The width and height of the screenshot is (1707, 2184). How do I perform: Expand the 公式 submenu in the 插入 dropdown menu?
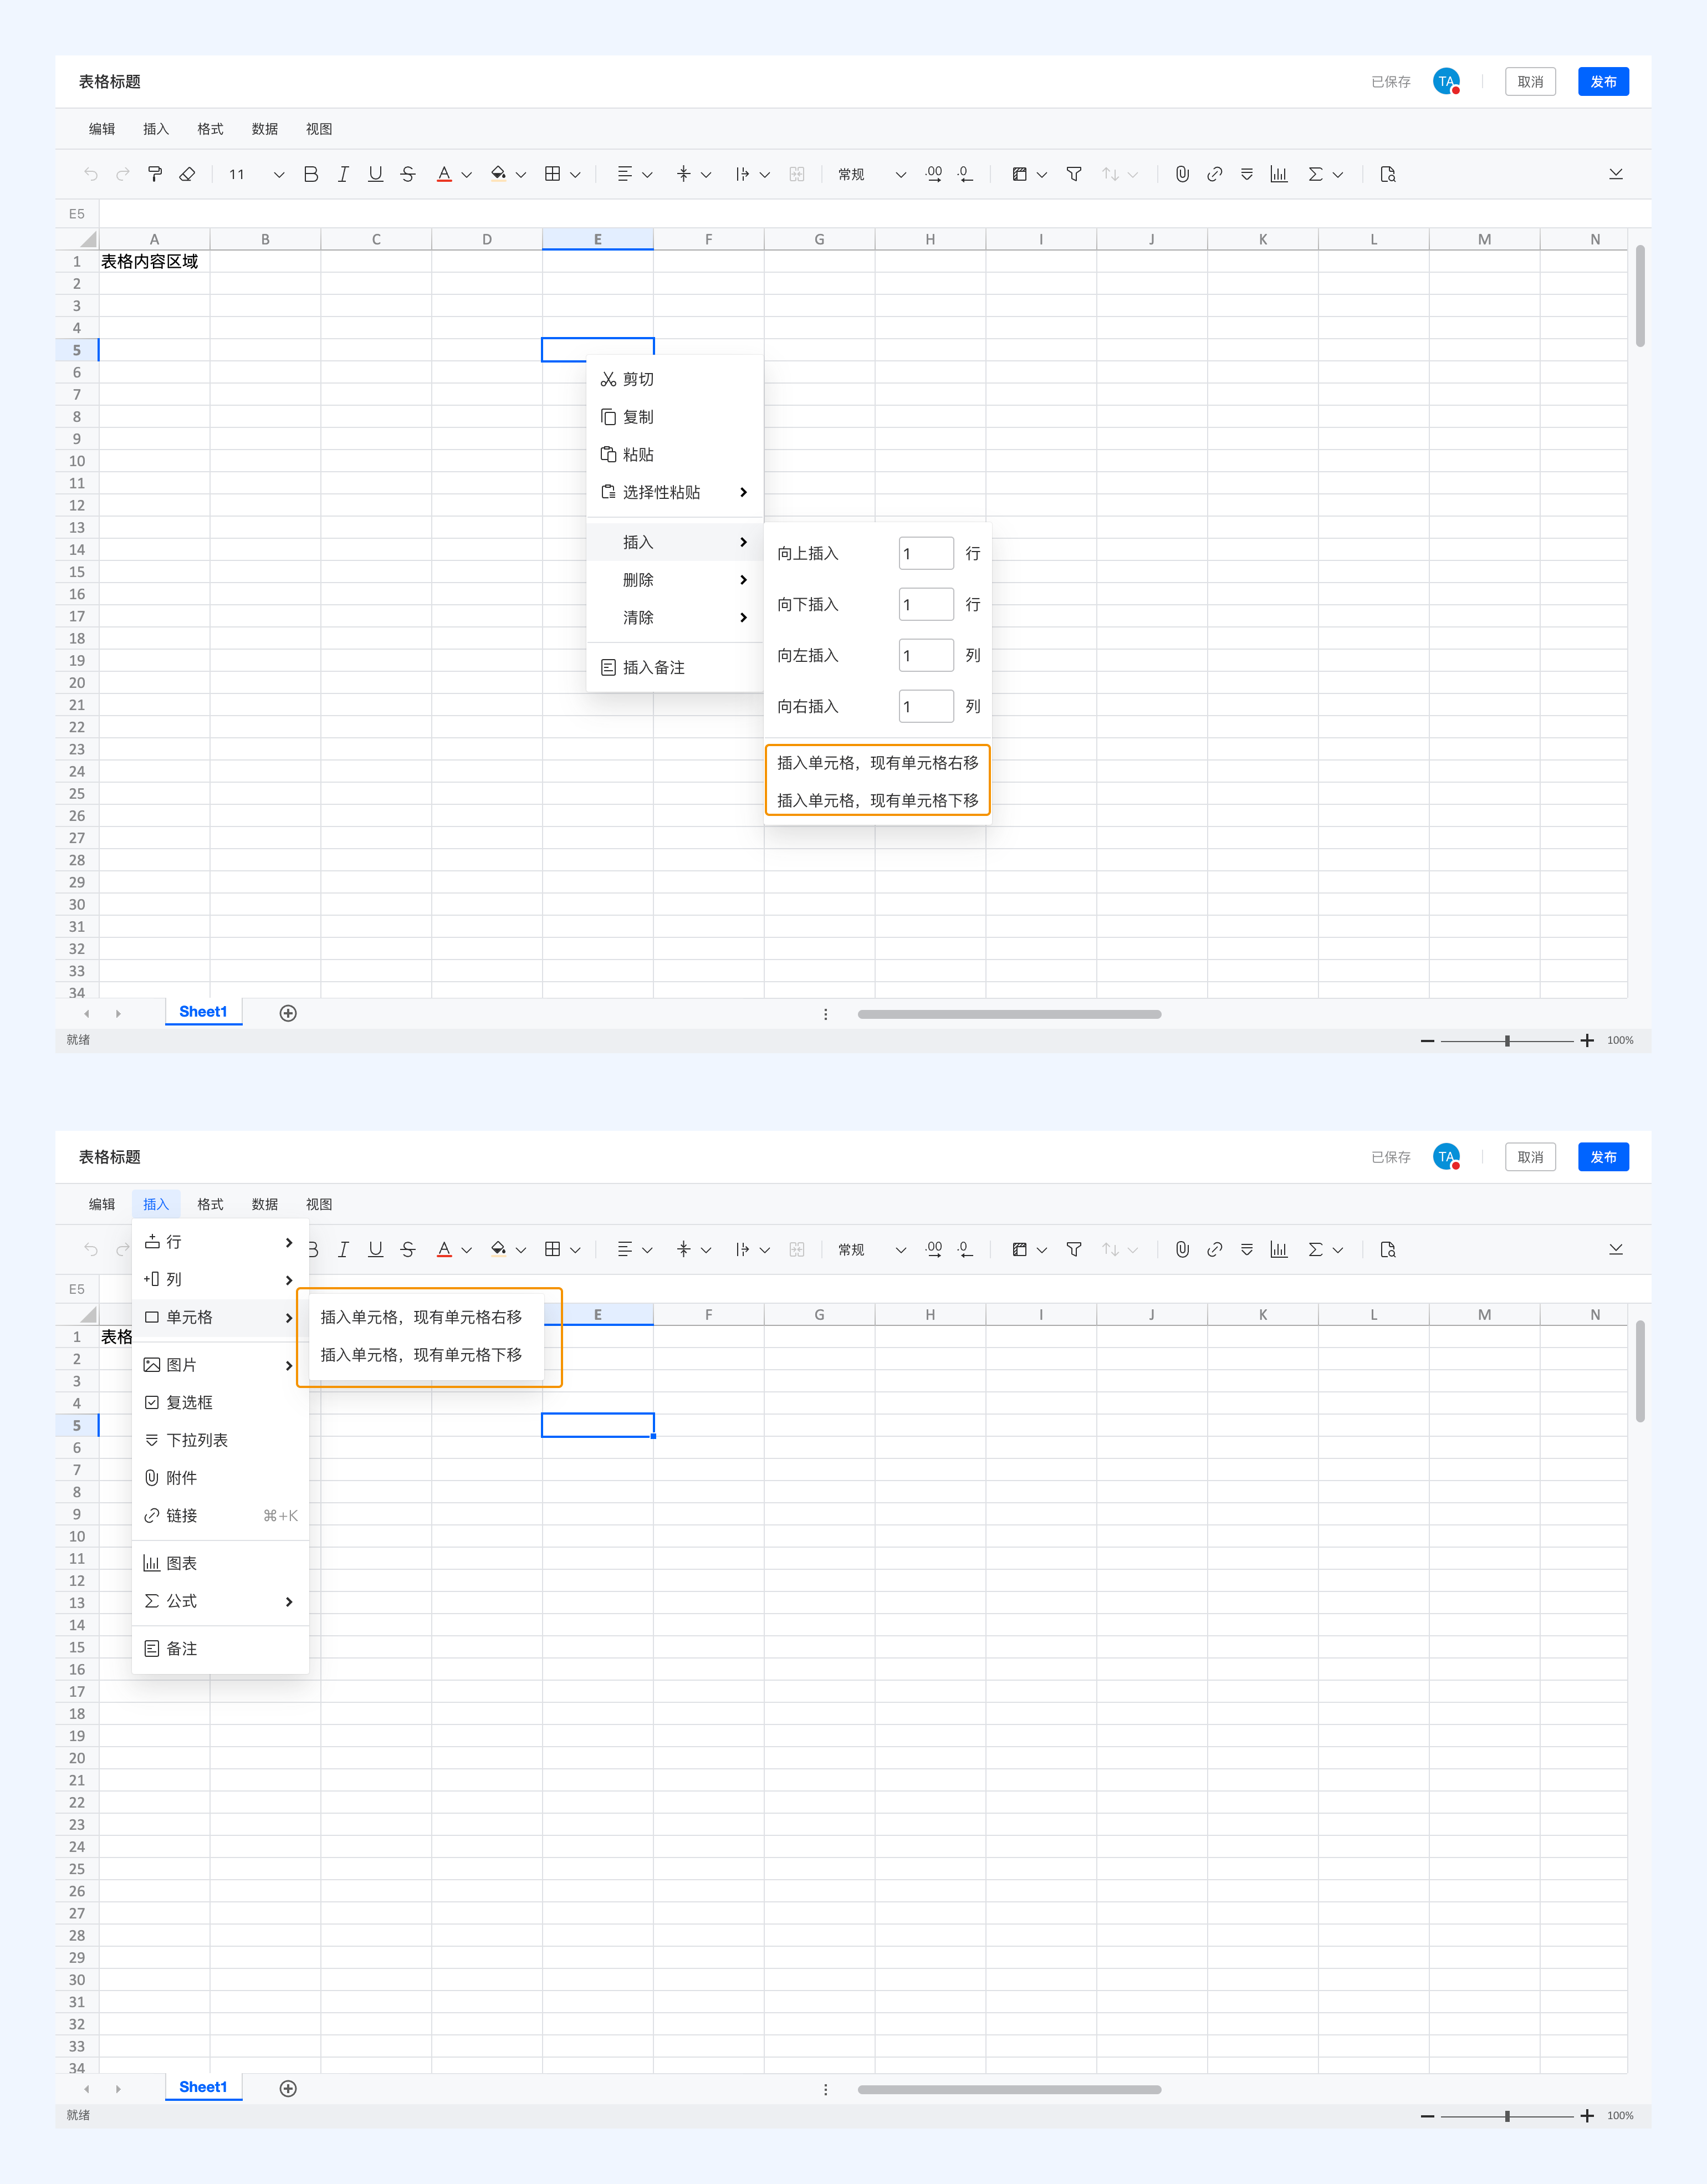coord(220,1602)
